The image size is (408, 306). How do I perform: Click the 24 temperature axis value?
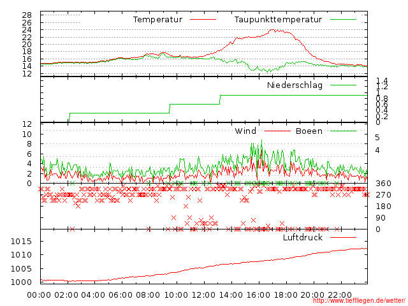click(27, 30)
